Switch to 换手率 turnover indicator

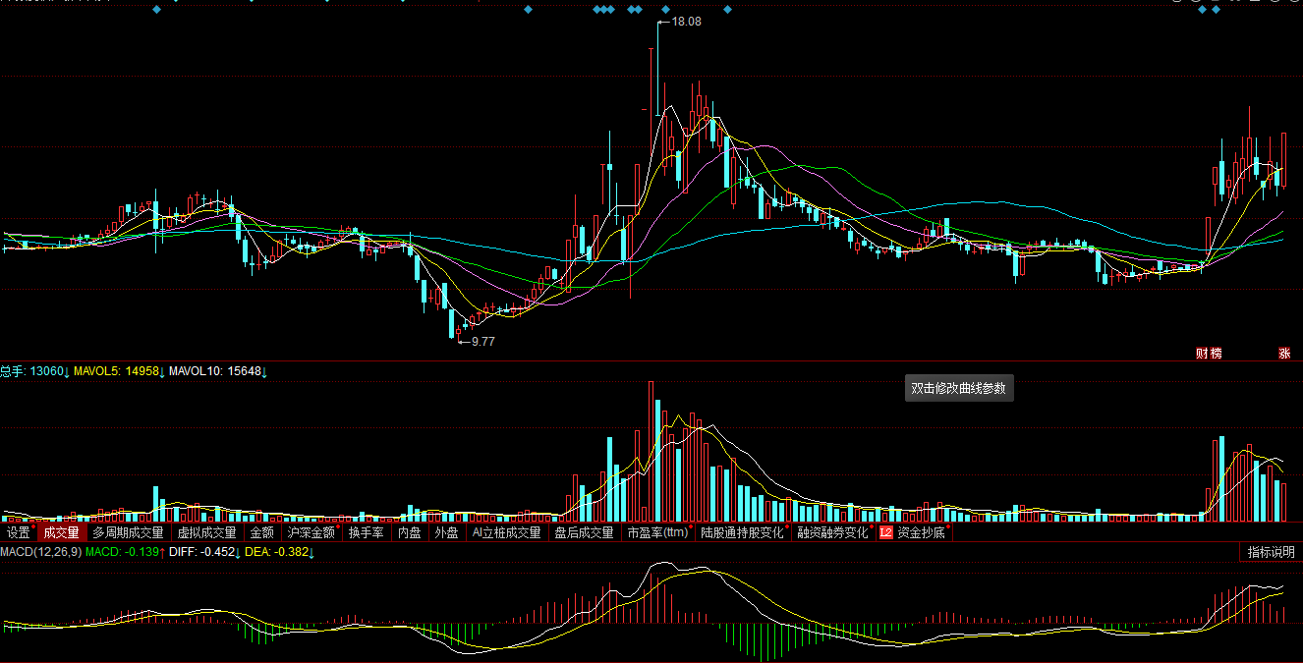point(366,532)
